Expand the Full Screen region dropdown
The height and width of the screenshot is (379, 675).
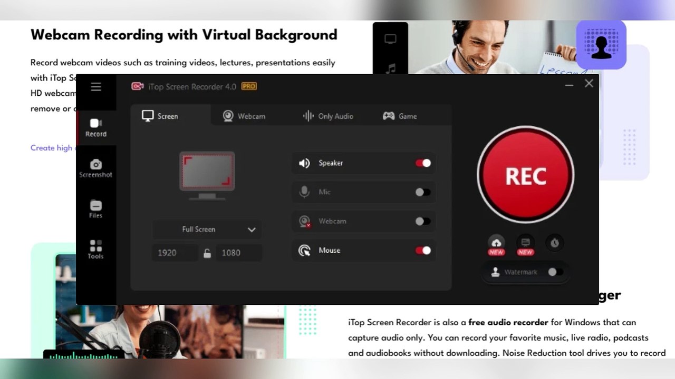(207, 230)
